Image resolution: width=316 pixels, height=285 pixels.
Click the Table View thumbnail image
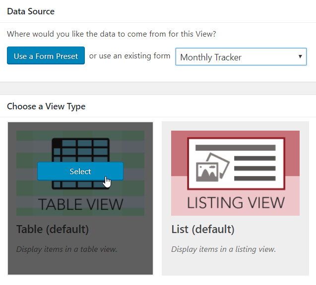click(80, 173)
